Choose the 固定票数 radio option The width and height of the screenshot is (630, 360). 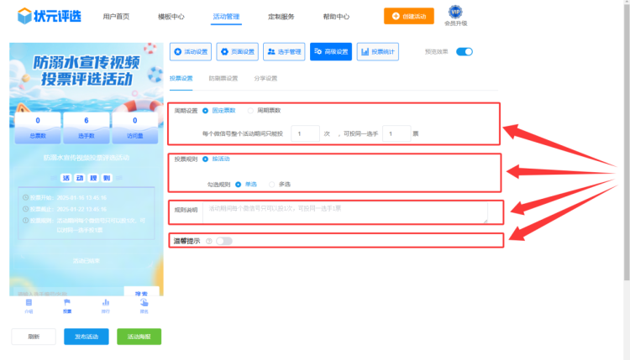click(x=206, y=110)
